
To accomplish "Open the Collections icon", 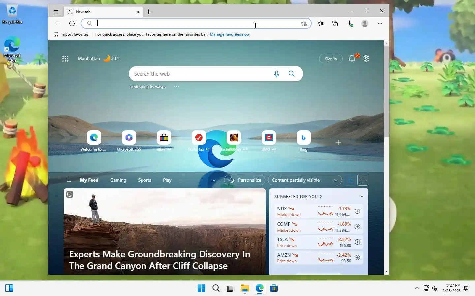I will [335, 23].
